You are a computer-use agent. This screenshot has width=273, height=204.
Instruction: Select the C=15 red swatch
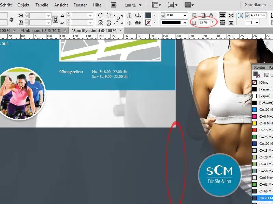click(x=262, y=130)
